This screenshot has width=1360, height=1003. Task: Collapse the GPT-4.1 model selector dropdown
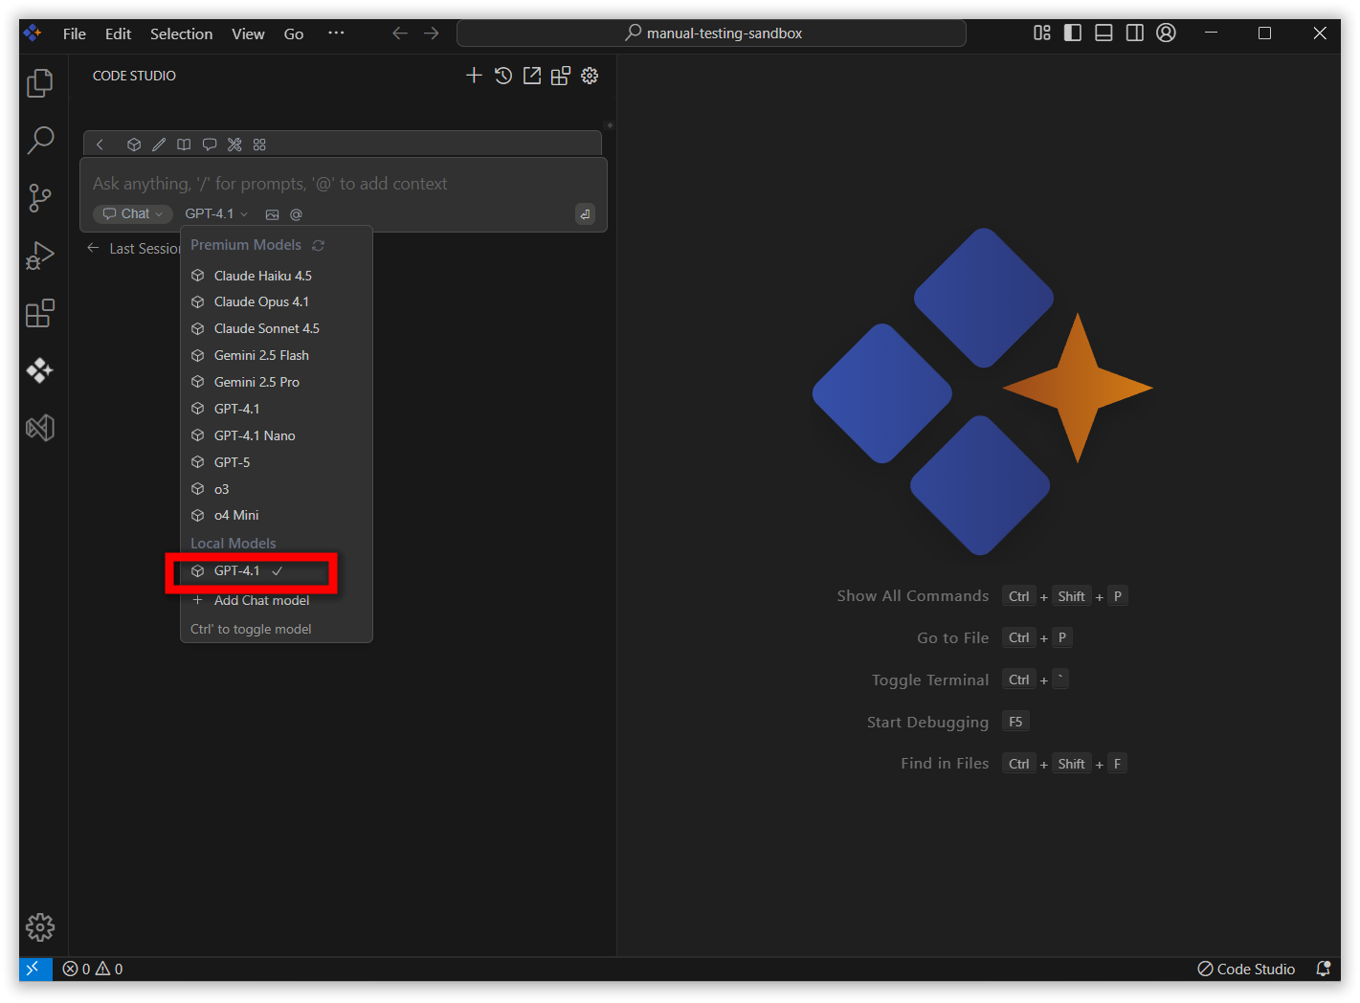(x=216, y=213)
